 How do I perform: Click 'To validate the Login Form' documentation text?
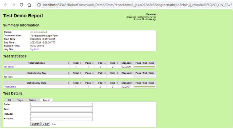[44, 36]
